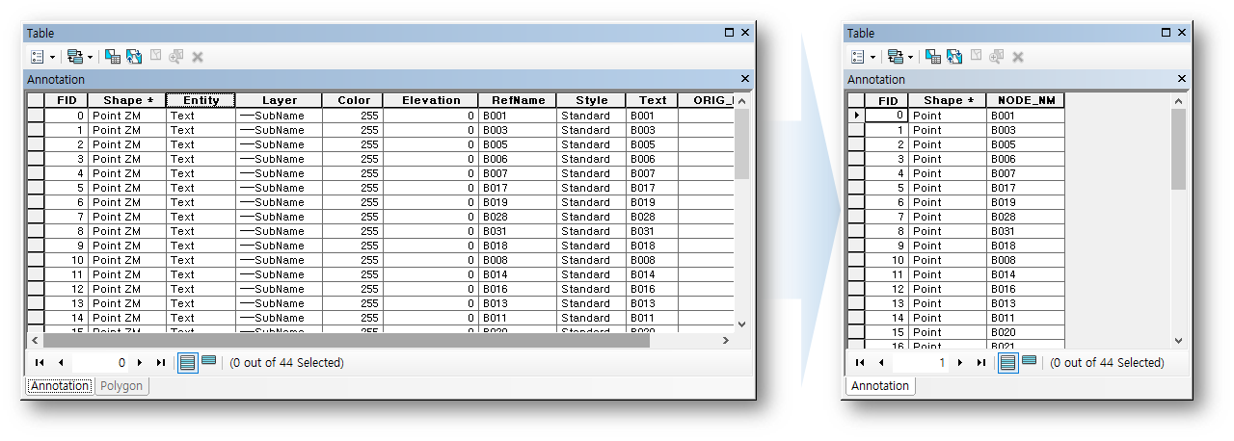Maximize the right Table window
This screenshot has height=441, width=1234.
pos(1166,33)
